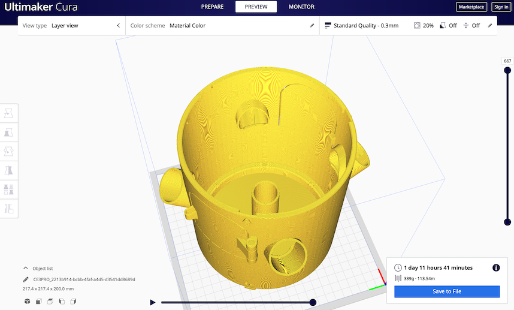Click the filament spool usage icon
514x310 pixels.
pyautogui.click(x=398, y=278)
